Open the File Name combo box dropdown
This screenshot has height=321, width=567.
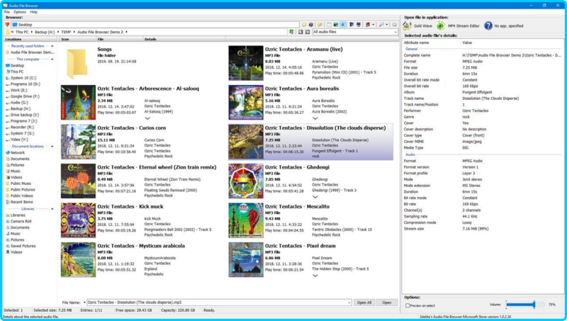pos(349,302)
